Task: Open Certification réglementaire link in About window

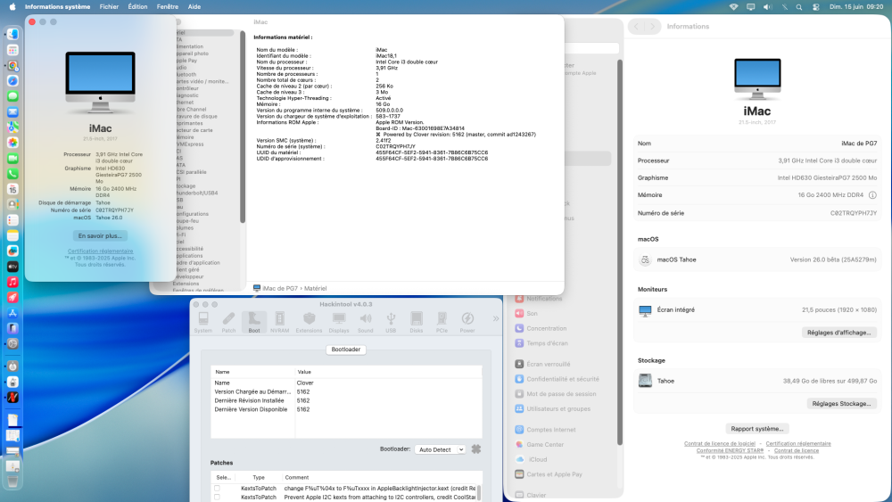Action: coord(100,251)
